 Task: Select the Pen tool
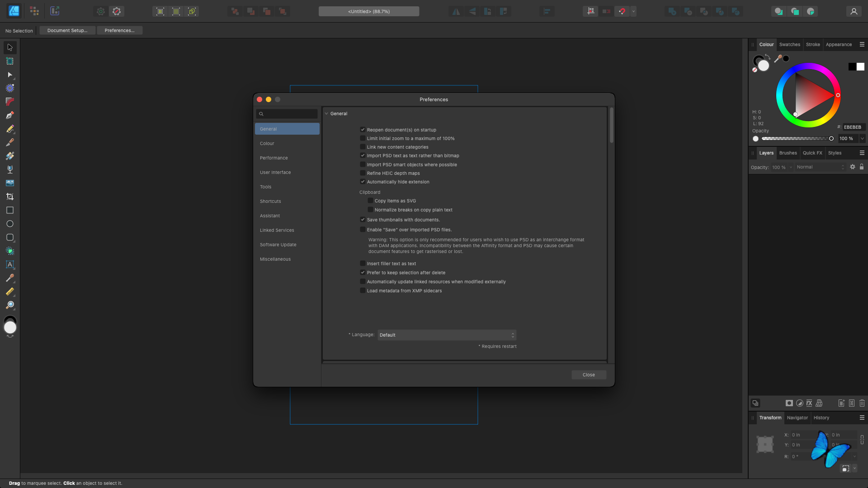point(10,115)
